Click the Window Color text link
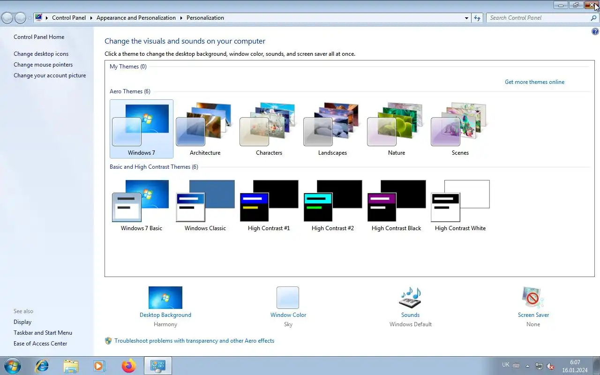The image size is (600, 375). click(x=288, y=315)
